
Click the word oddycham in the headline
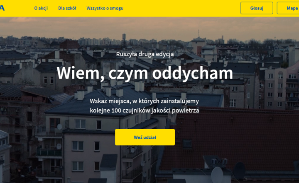coord(192,73)
